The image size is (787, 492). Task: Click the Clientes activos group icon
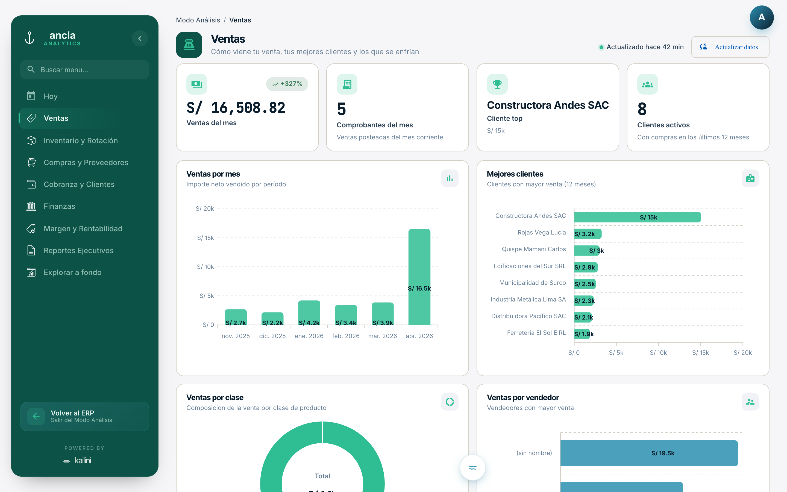[x=647, y=84]
